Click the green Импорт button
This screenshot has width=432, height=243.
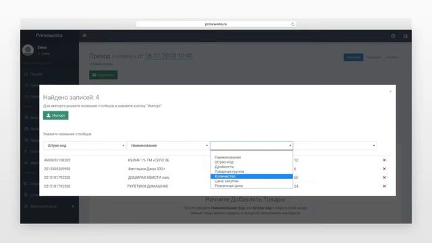[55, 115]
